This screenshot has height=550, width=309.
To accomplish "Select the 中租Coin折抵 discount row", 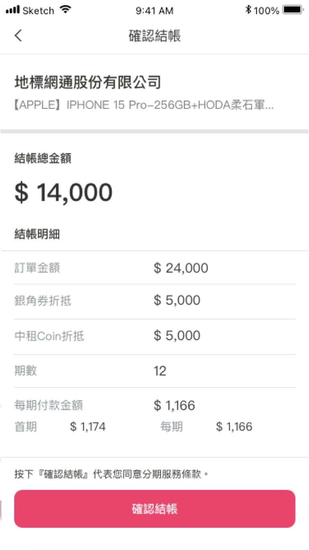I will pos(154,336).
